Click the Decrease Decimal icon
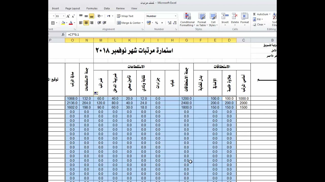 coord(175,23)
